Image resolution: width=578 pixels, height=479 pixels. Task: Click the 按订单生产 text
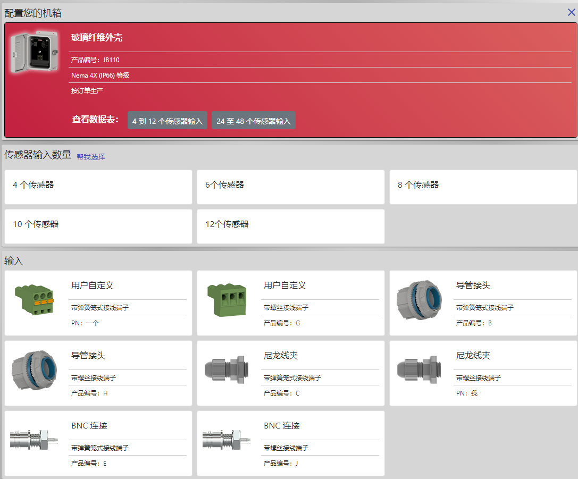click(x=87, y=90)
